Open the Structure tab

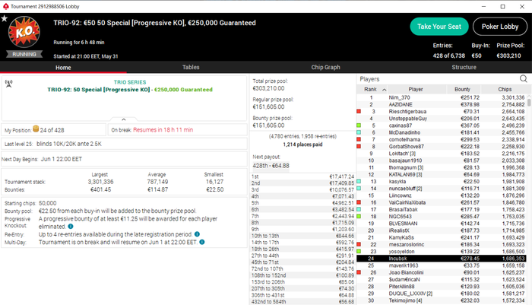pos(464,67)
